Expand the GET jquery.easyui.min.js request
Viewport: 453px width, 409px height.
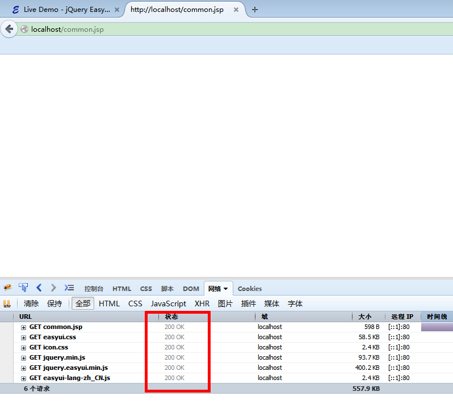[x=24, y=368]
